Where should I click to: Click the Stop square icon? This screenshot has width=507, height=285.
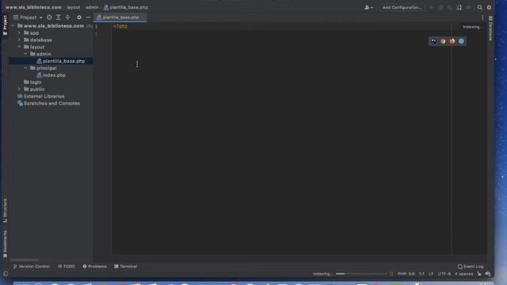coord(468,7)
